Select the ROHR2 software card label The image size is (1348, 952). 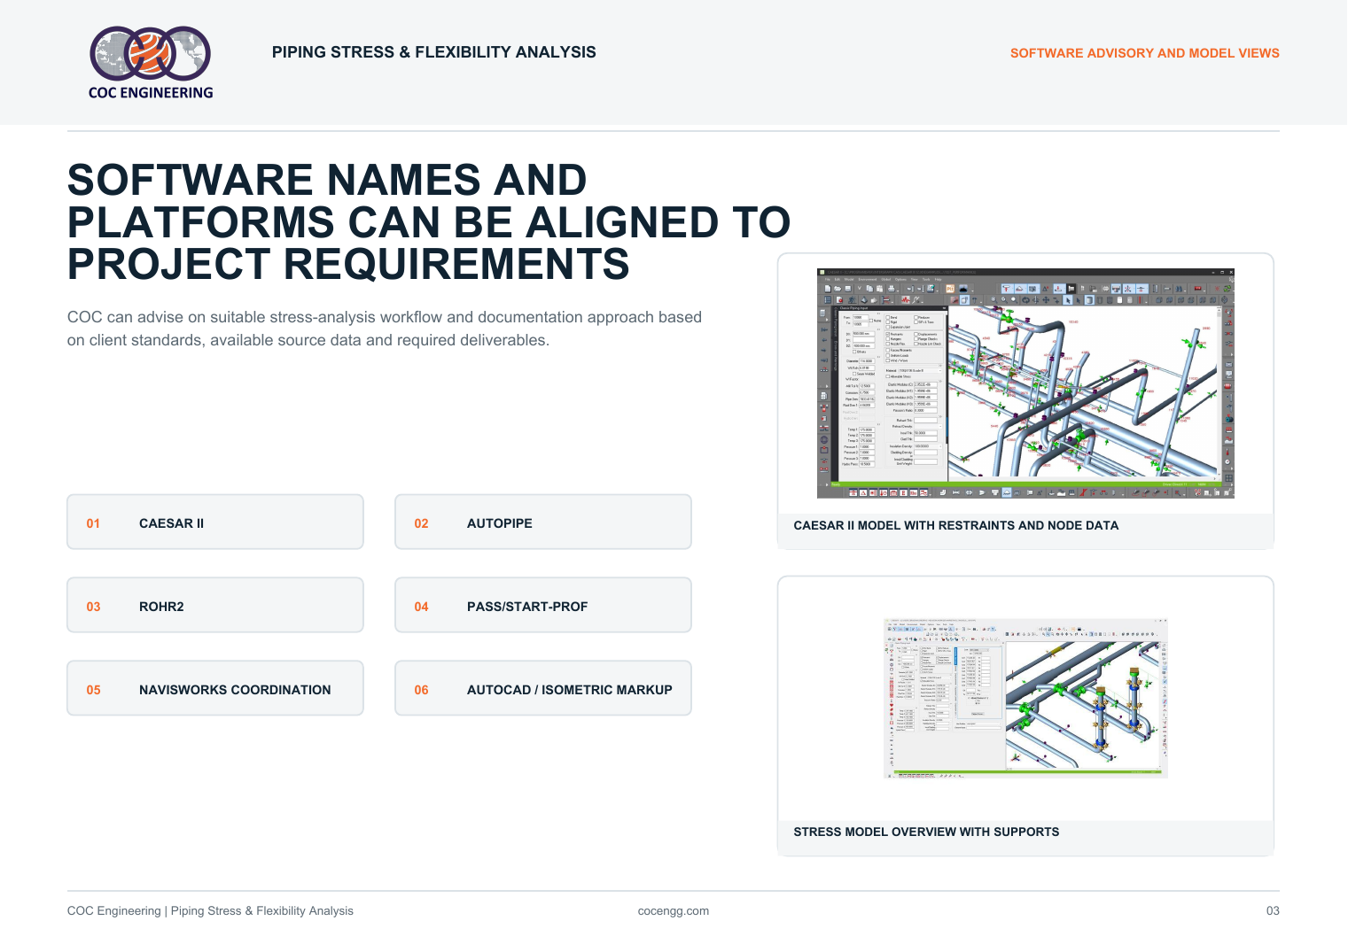point(161,607)
